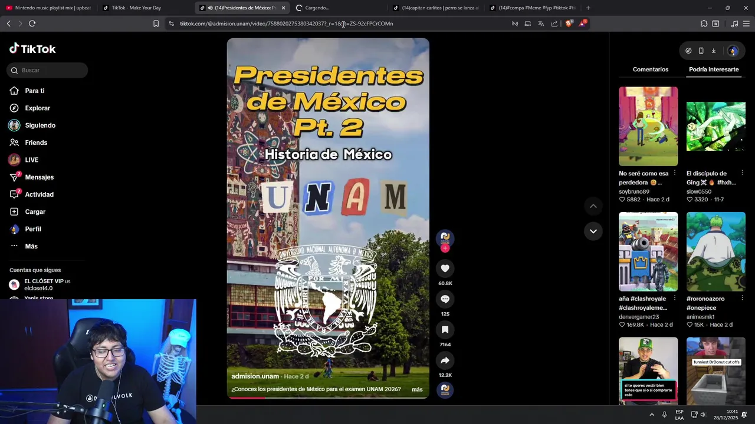Open the admision.unam profile link
The width and height of the screenshot is (755, 424).
(x=255, y=376)
